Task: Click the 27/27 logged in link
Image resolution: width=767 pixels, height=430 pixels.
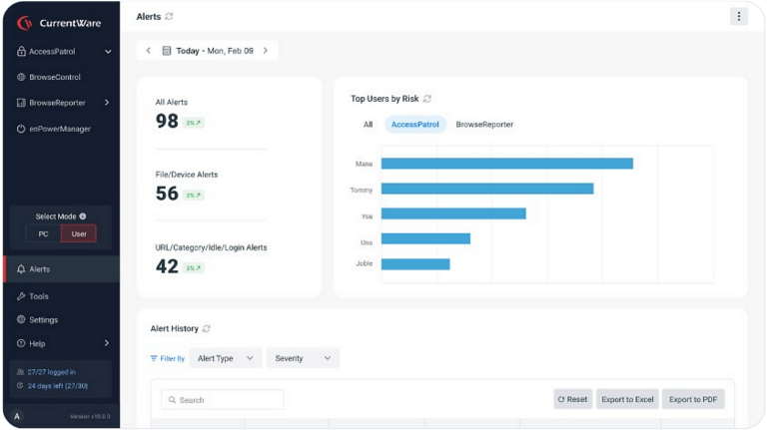Action: (51, 372)
